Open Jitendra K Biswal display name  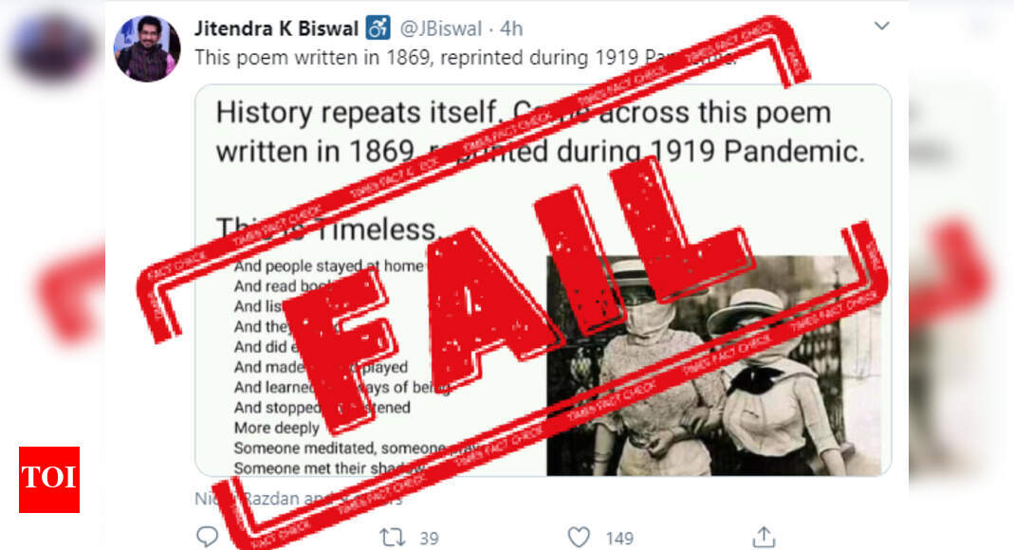pyautogui.click(x=277, y=28)
